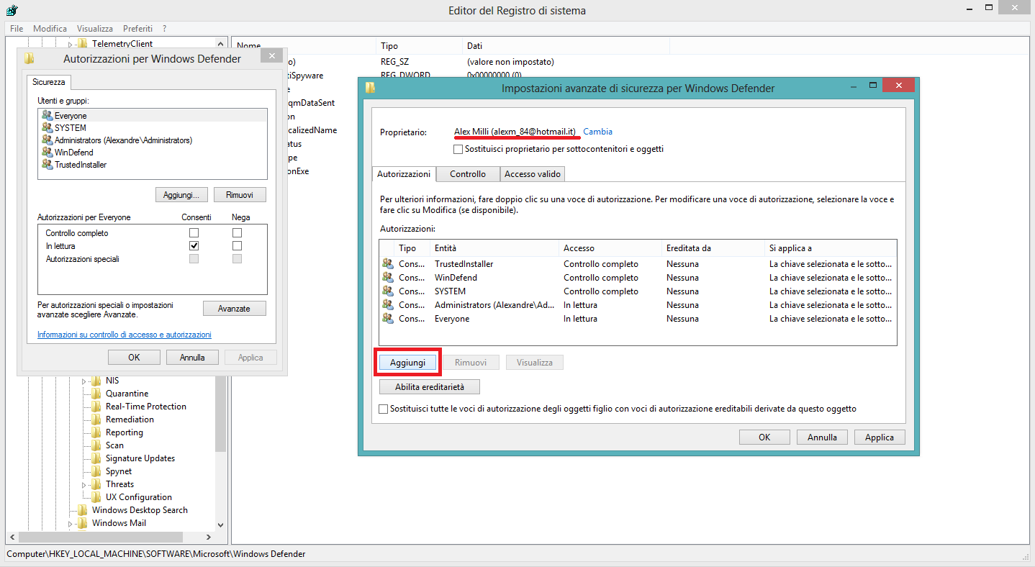Click folder icon in Impostazioni avanzate title bar
The width and height of the screenshot is (1035, 567).
(370, 88)
